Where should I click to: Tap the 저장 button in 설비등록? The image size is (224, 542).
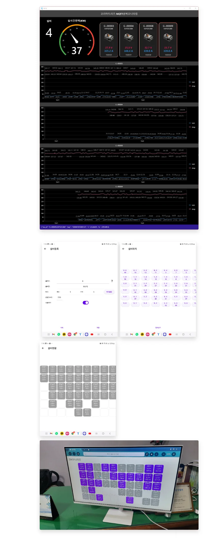point(98,328)
